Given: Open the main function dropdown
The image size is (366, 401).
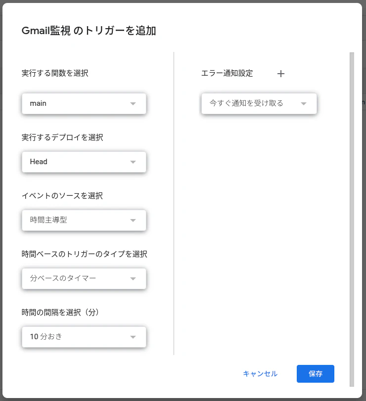Looking at the screenshot, I should (x=84, y=103).
